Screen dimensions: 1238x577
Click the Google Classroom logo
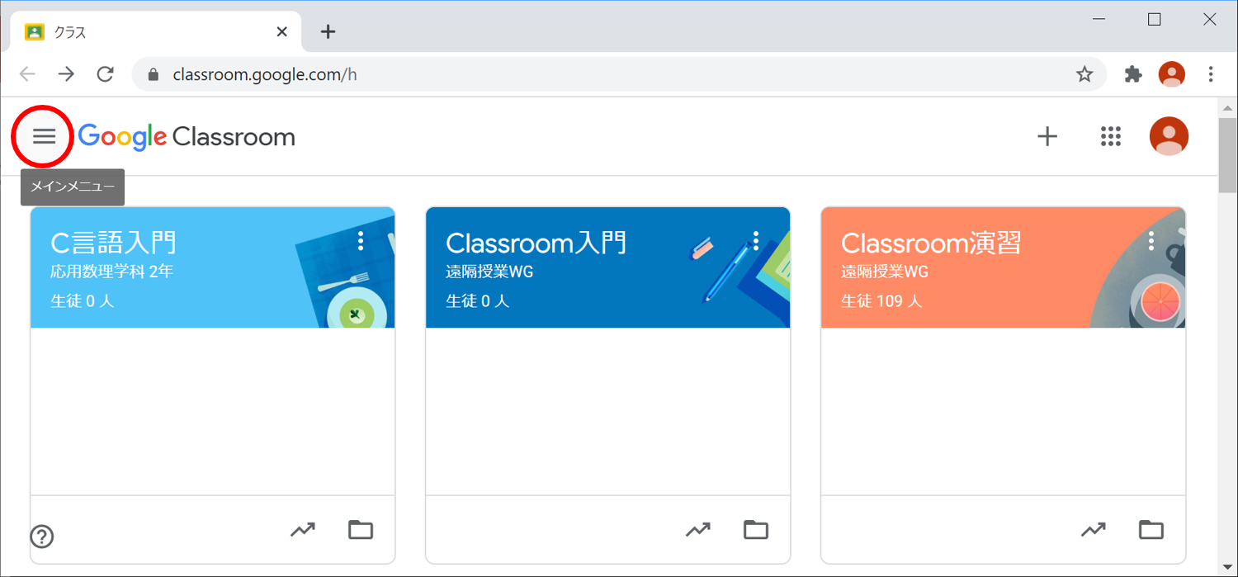point(187,137)
